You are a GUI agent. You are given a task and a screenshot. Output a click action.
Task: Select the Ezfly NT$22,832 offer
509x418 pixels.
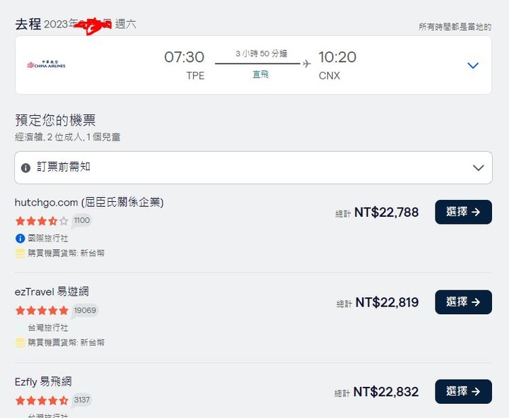tap(463, 391)
